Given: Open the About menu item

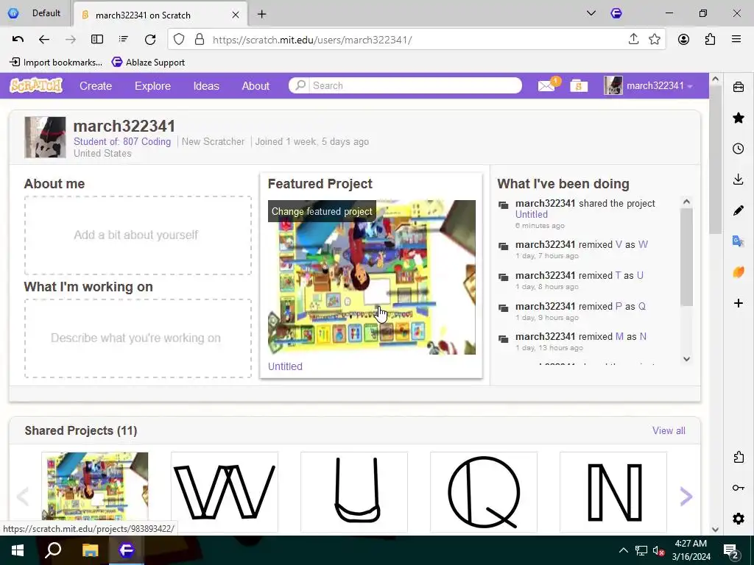Looking at the screenshot, I should tap(256, 86).
